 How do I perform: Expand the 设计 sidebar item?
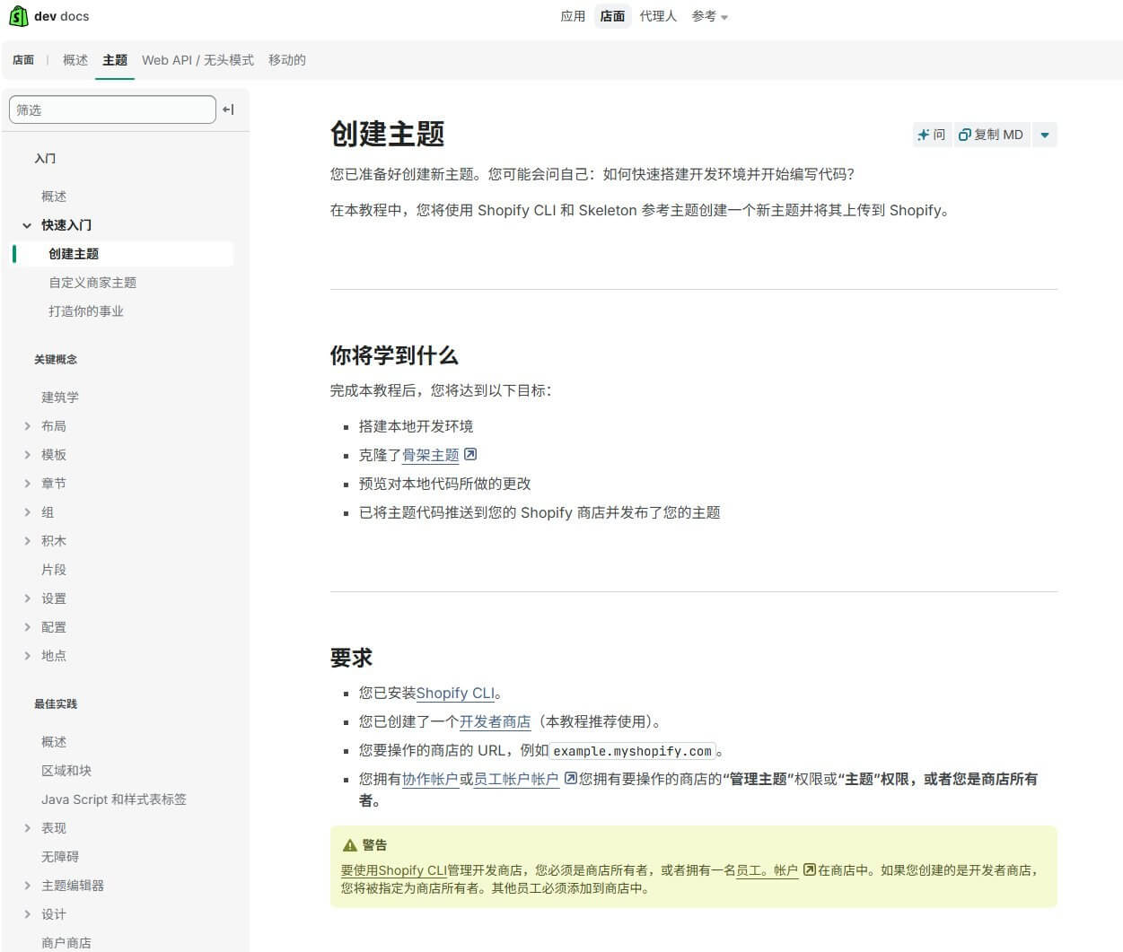27,914
